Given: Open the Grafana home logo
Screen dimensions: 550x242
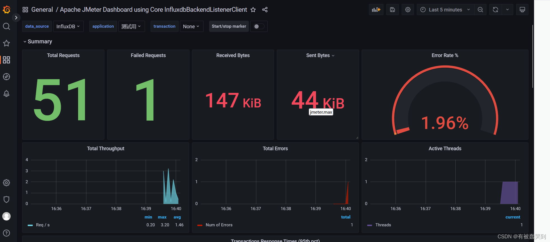Looking at the screenshot, I should tap(6, 10).
